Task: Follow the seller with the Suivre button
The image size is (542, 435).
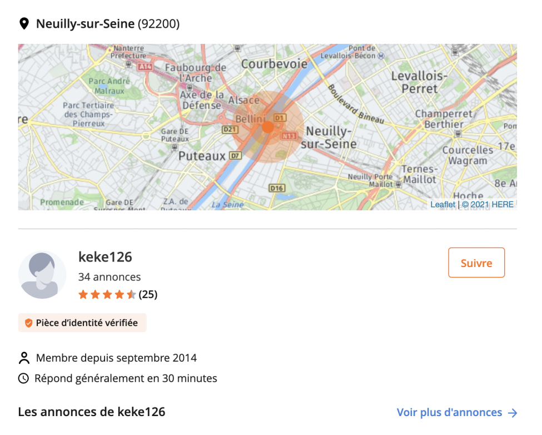Action: point(476,263)
